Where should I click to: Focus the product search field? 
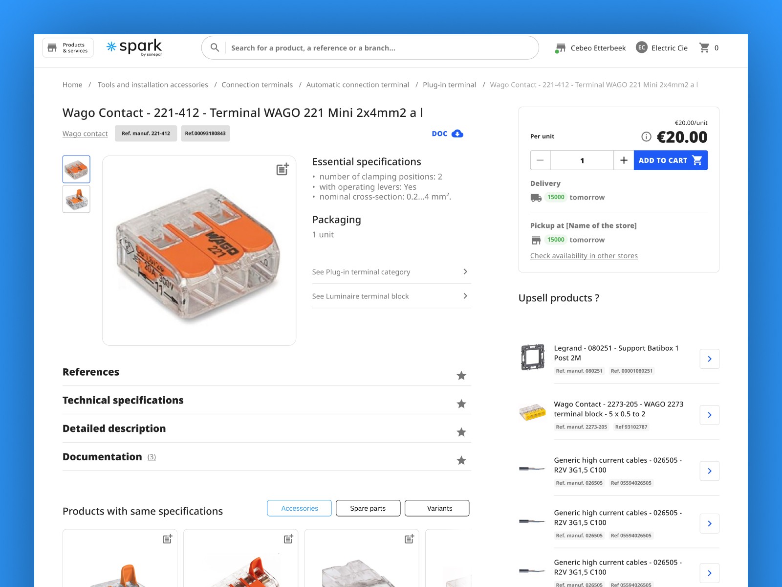(370, 48)
